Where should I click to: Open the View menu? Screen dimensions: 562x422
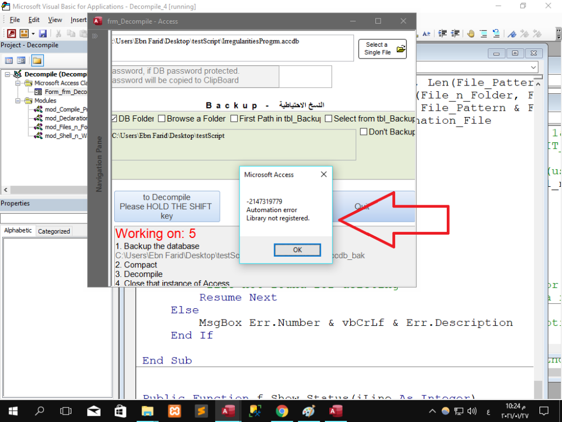pyautogui.click(x=55, y=20)
